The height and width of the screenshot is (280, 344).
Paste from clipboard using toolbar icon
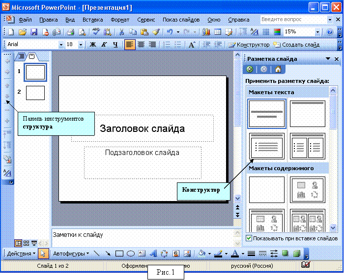144,32
